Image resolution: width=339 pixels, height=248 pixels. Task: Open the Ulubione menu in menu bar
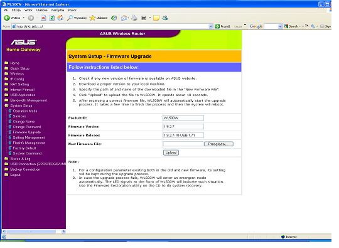pos(41,10)
